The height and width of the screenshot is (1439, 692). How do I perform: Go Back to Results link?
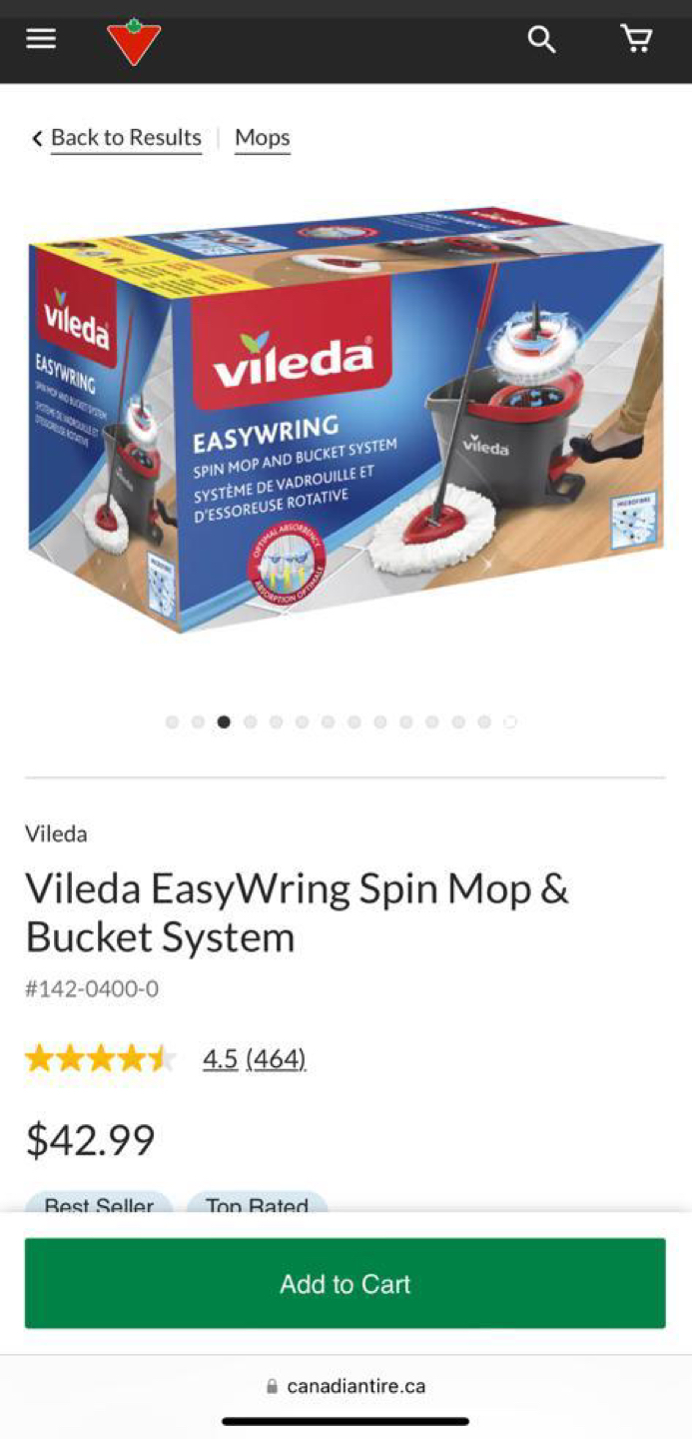(x=126, y=138)
